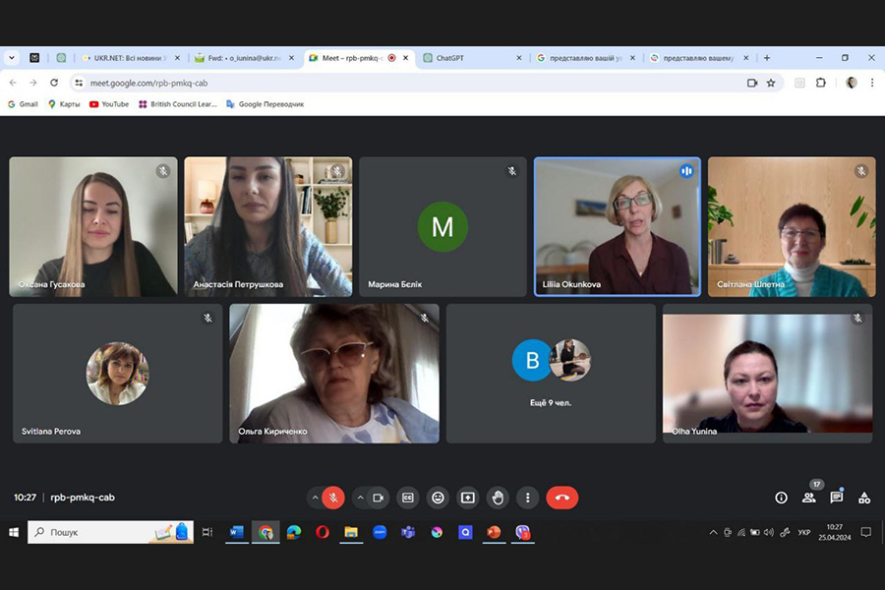Show hidden system tray icons
This screenshot has height=590, width=885.
(714, 532)
